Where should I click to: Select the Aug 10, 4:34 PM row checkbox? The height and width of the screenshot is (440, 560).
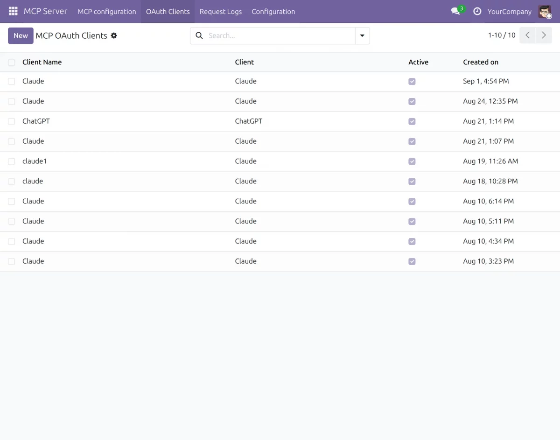tap(12, 242)
